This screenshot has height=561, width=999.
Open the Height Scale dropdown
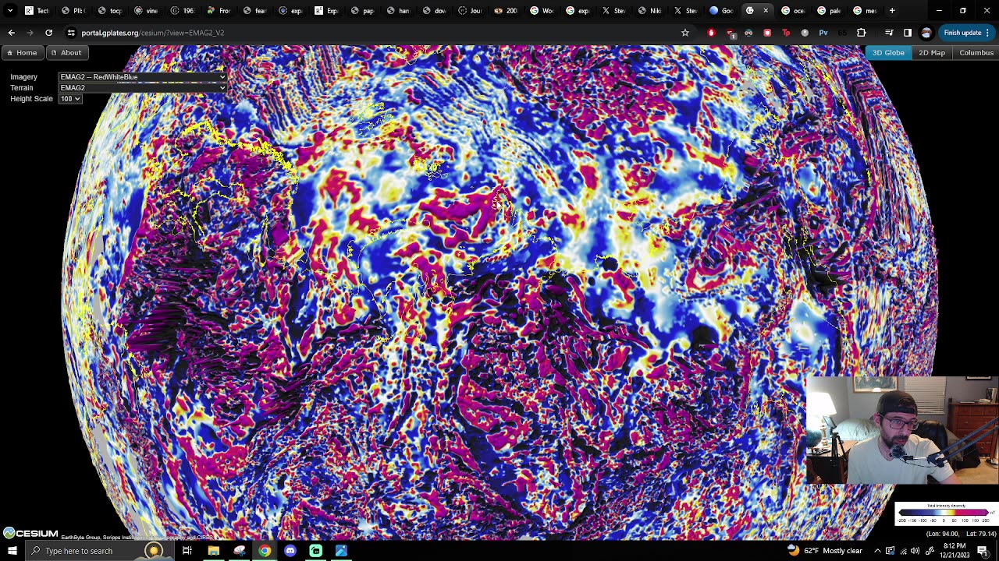[x=70, y=99]
